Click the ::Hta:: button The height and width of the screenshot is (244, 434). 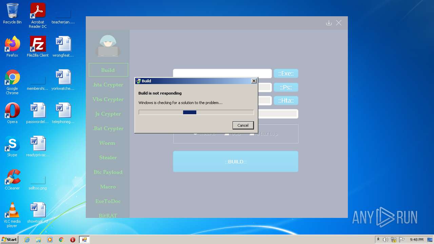click(286, 101)
